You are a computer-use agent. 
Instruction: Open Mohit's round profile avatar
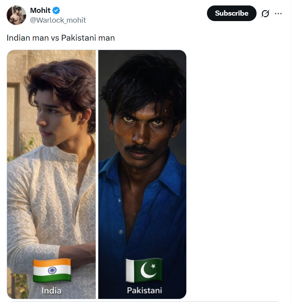16,15
